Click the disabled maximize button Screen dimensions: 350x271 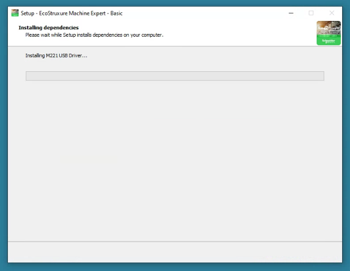coord(311,13)
